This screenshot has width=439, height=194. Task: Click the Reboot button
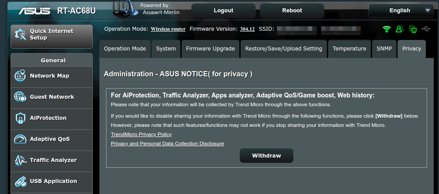(x=292, y=11)
